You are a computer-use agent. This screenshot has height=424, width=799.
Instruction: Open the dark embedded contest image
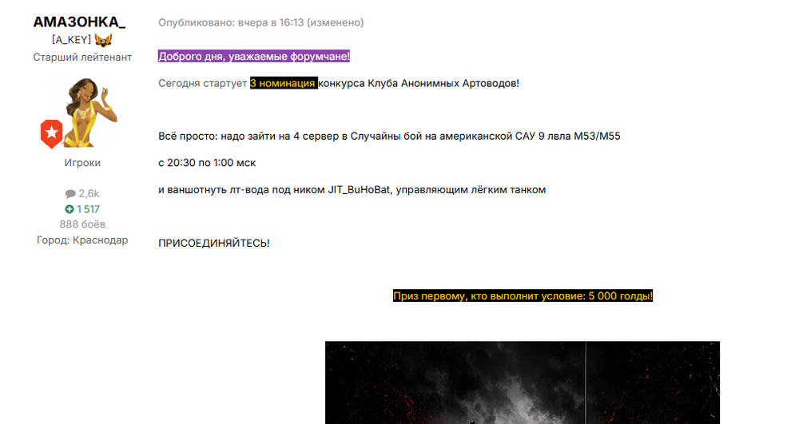(523, 382)
